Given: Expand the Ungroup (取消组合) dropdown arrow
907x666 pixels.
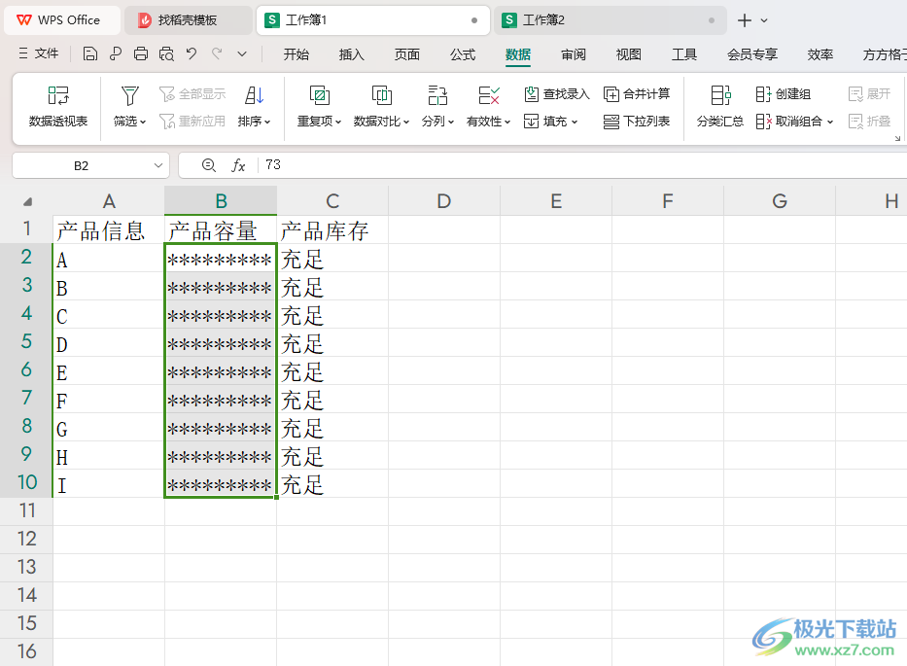Looking at the screenshot, I should coord(830,123).
